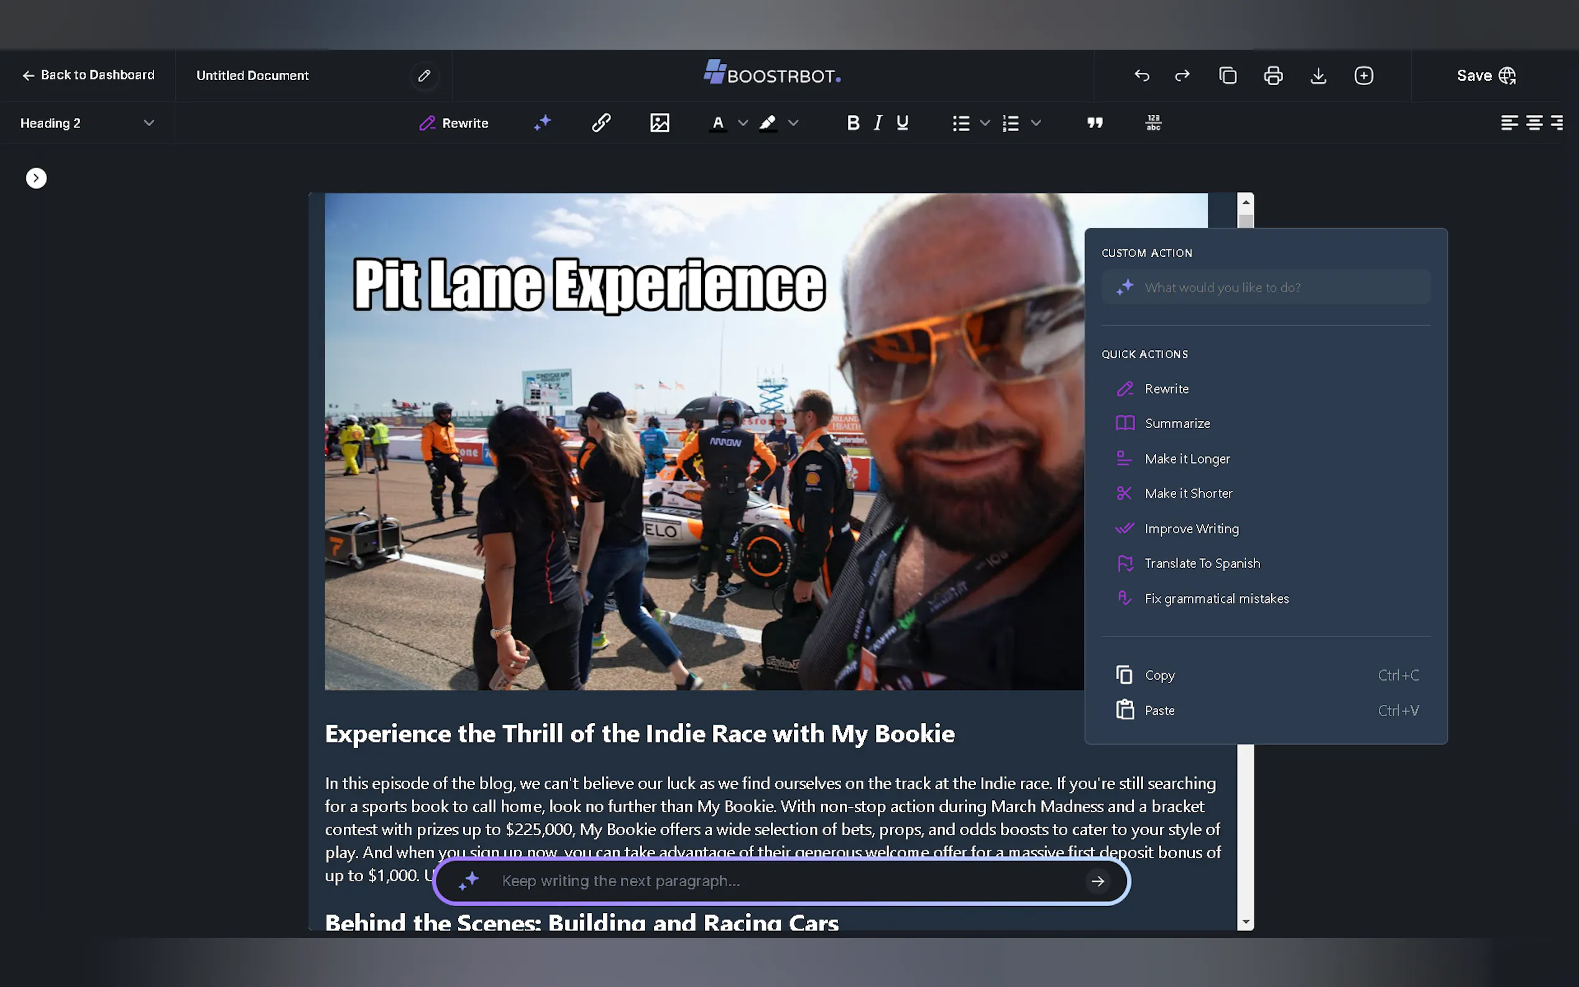1579x987 pixels.
Task: Click the undo arrow icon
Action: click(1141, 76)
